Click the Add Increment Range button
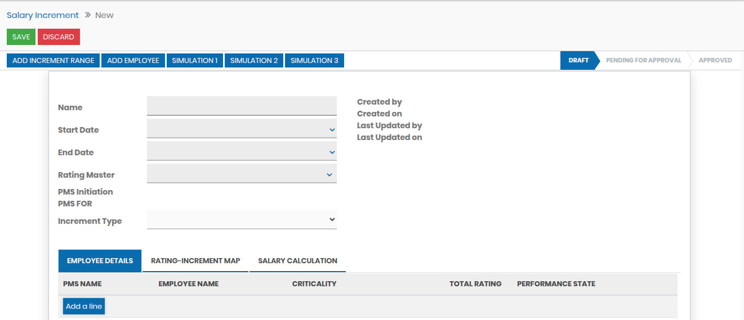This screenshot has width=744, height=320. pos(54,61)
